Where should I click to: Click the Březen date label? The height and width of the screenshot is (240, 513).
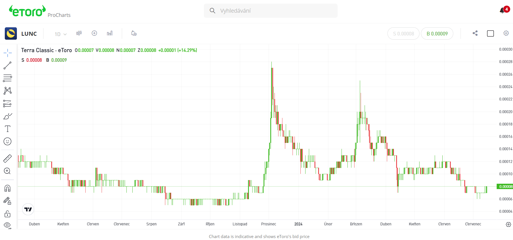356,224
